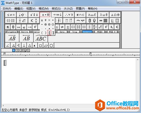Switch to the Geometry tab
Screen dimensions: 141x113
87,32
